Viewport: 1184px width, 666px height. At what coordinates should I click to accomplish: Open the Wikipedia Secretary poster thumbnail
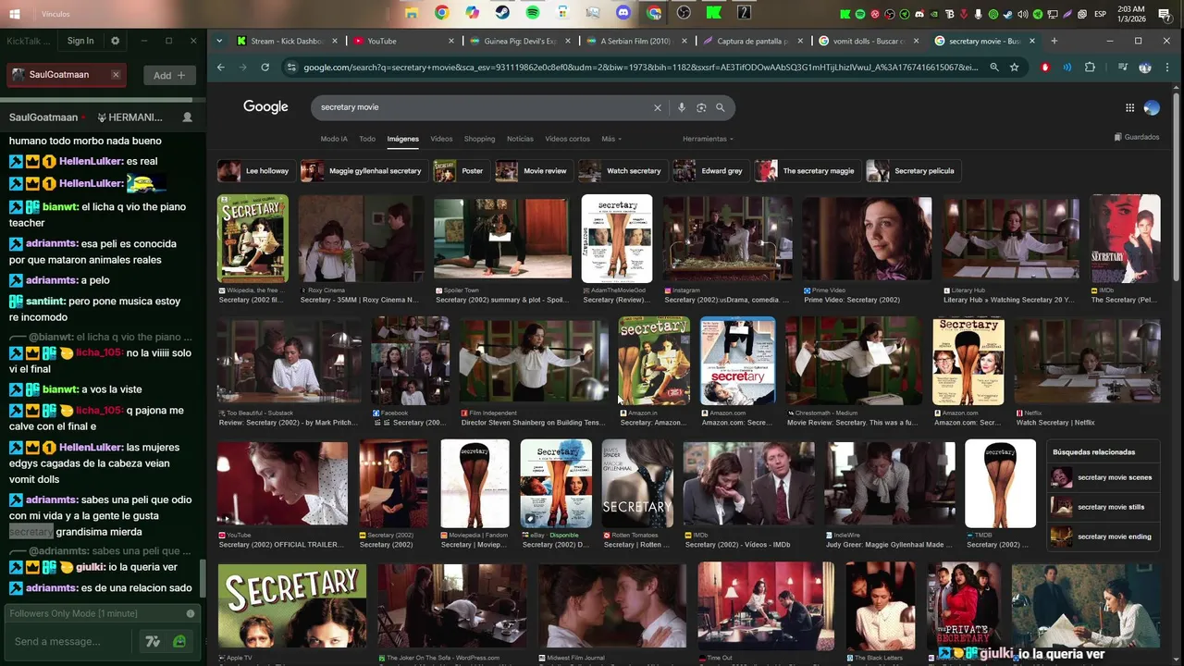pos(253,239)
